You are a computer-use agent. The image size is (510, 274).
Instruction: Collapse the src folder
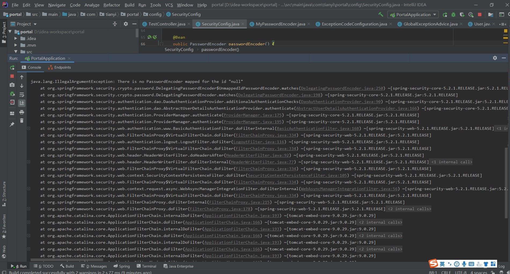pyautogui.click(x=16, y=51)
